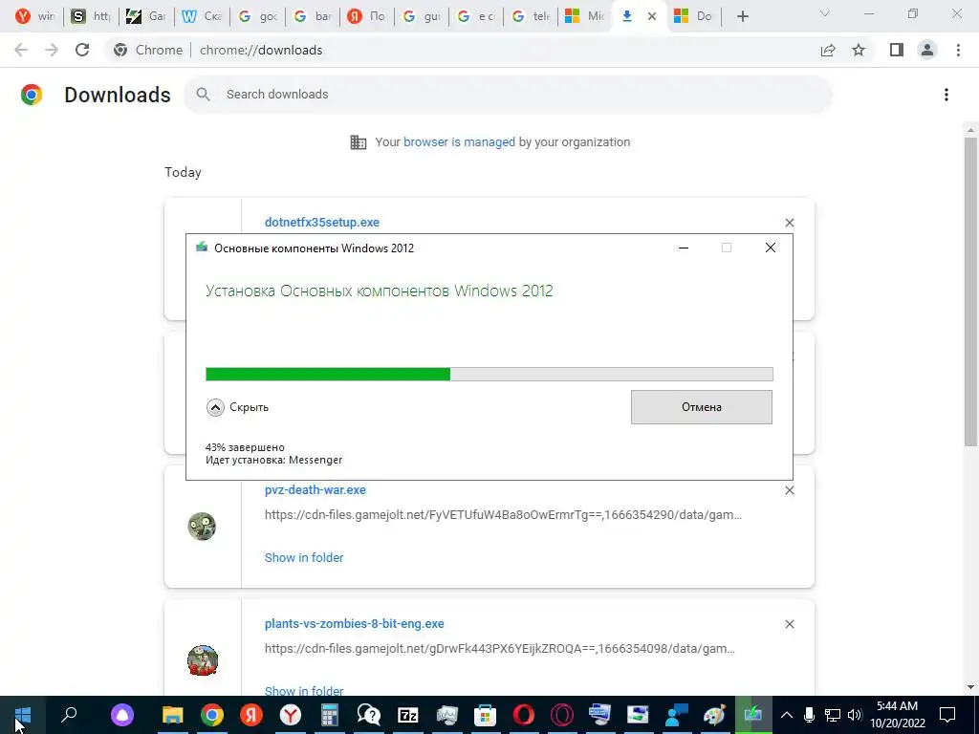Open network status tray icon
The image size is (979, 734).
tap(833, 715)
